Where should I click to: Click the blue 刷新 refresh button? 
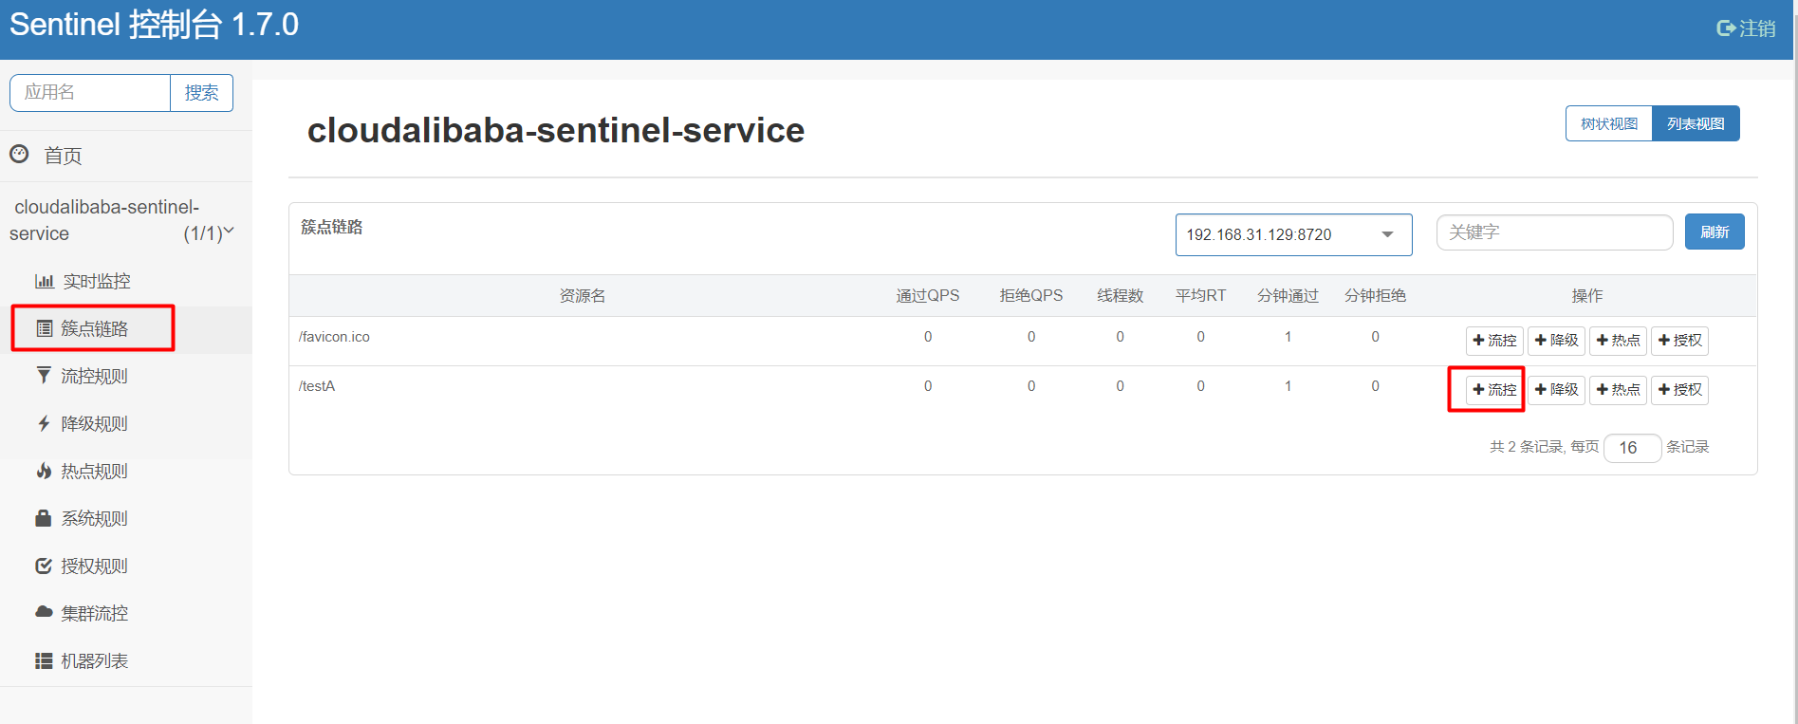click(1714, 232)
